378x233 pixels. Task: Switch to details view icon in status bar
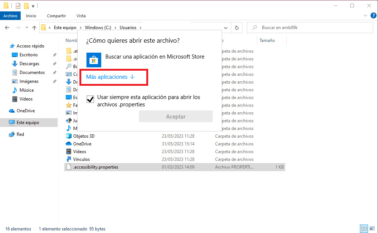(x=363, y=229)
